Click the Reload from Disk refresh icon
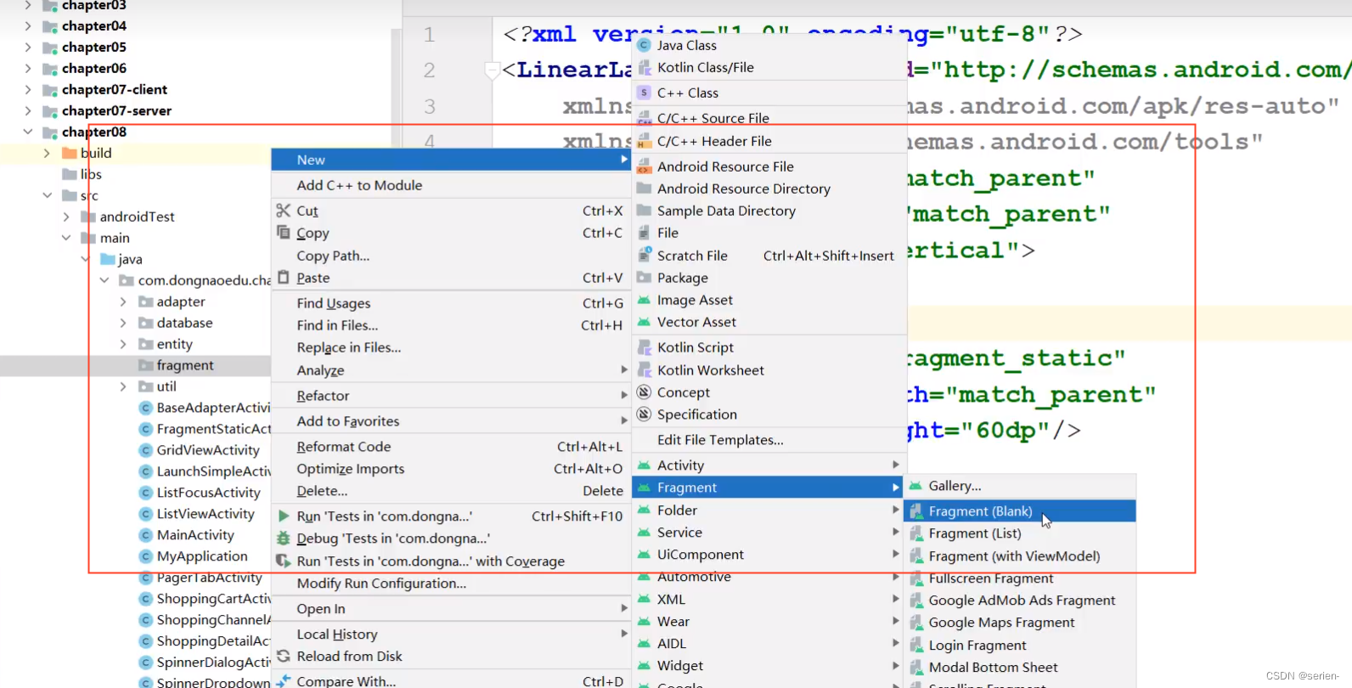Screen dimensions: 1352x688 point(284,656)
